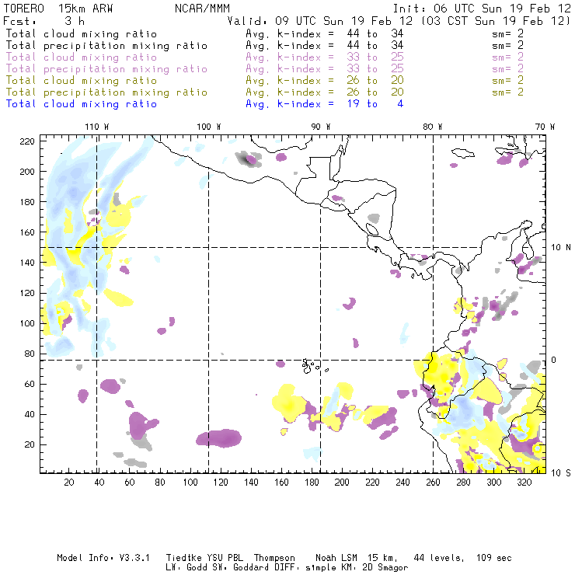The width and height of the screenshot is (575, 575).
Task: Click the x-axis "280" grid label
Action: point(464,483)
